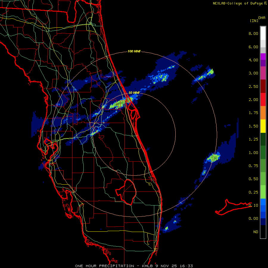Click the 1.25 scale label
Image resolution: width=268 pixels, height=268 pixels.
253,139
